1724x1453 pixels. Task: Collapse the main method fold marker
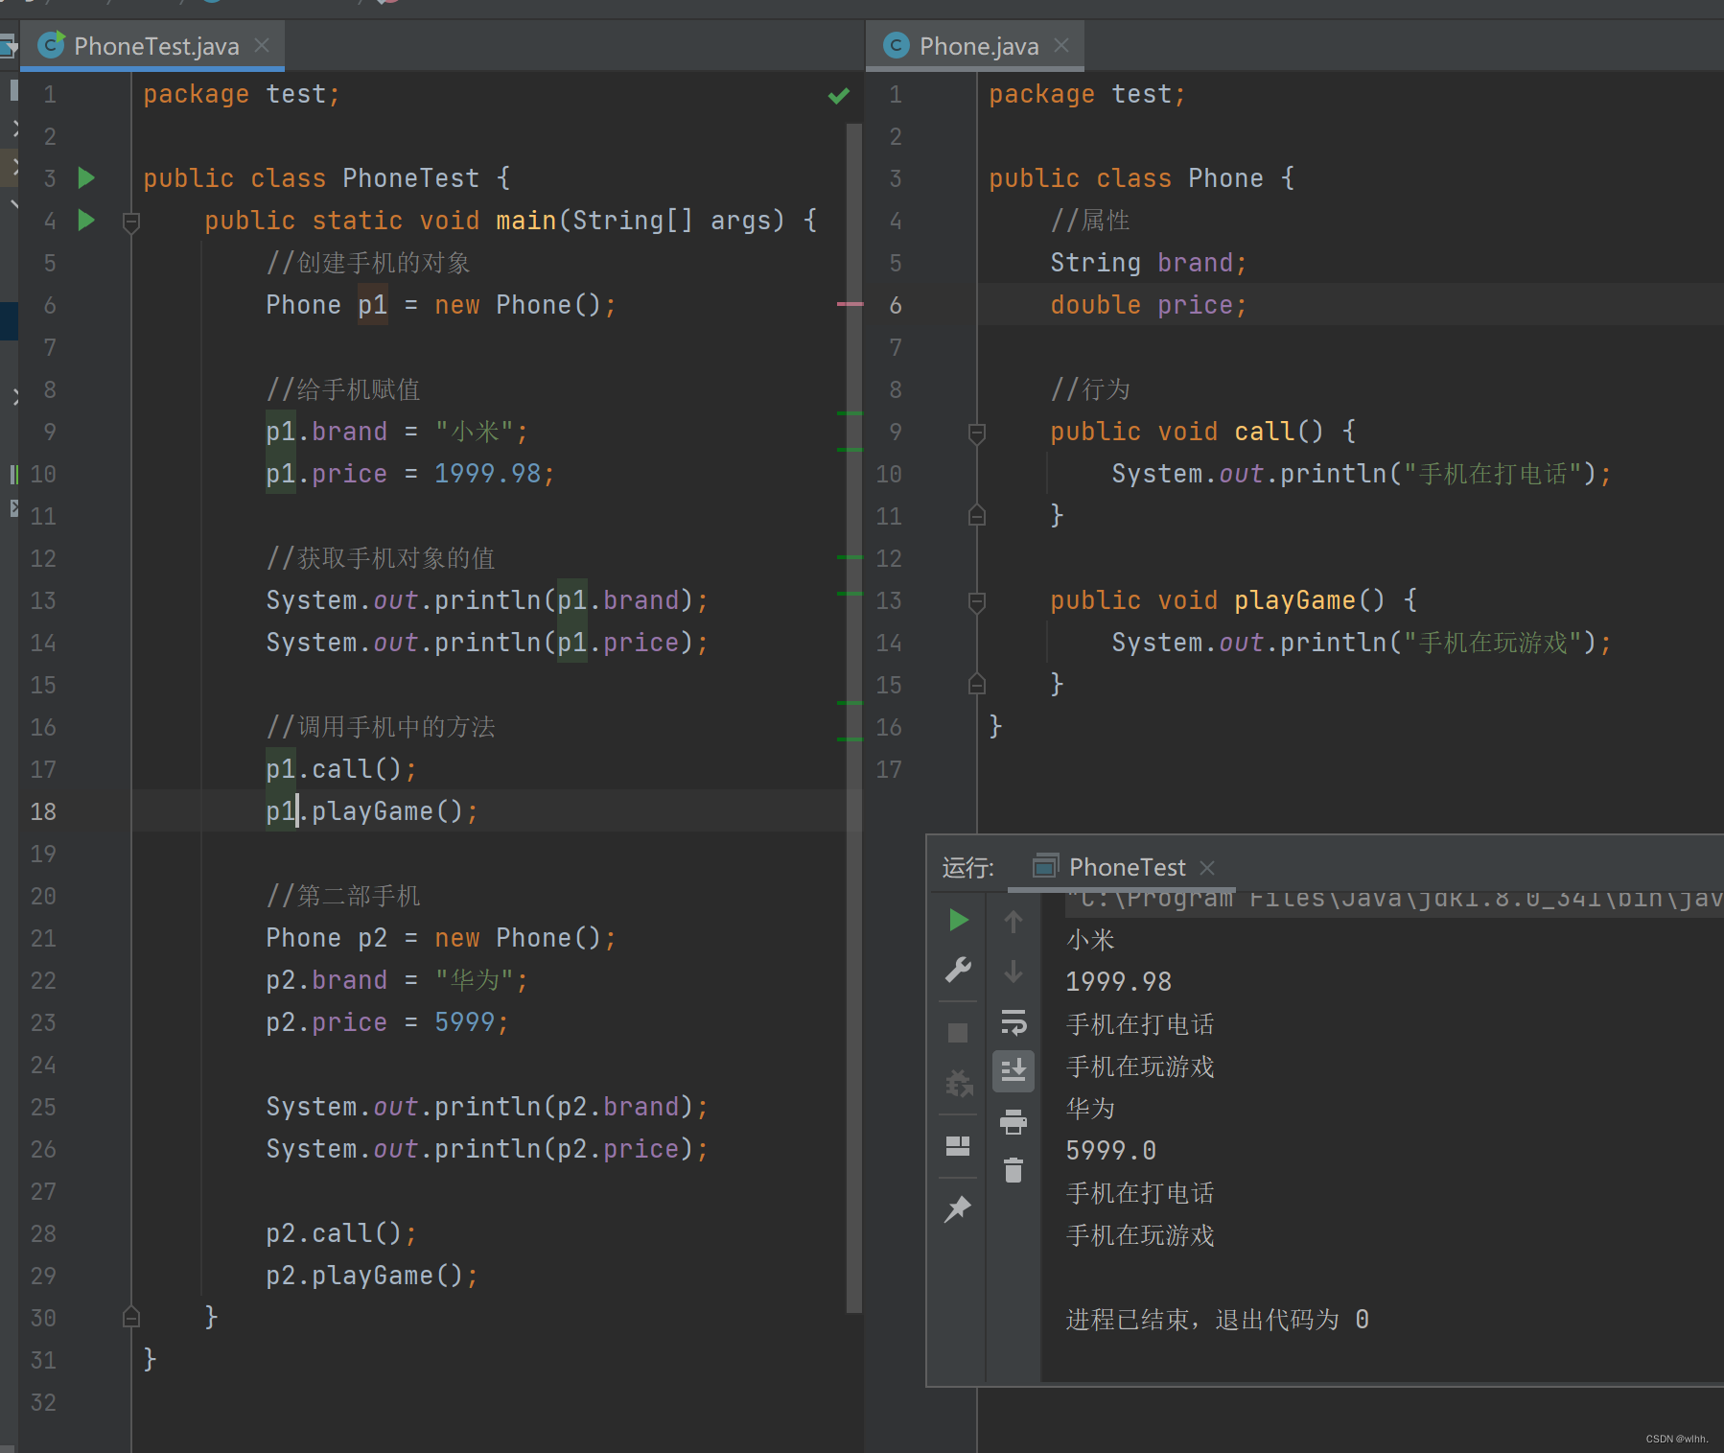131,222
